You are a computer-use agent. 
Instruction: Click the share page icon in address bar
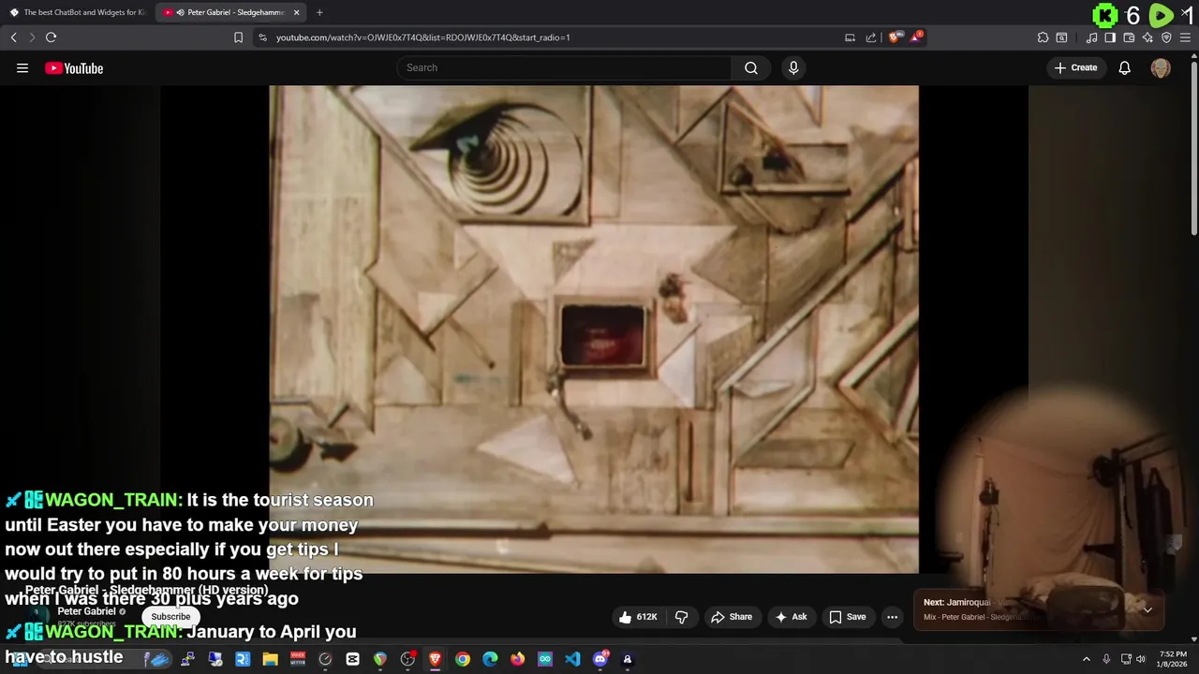871,37
